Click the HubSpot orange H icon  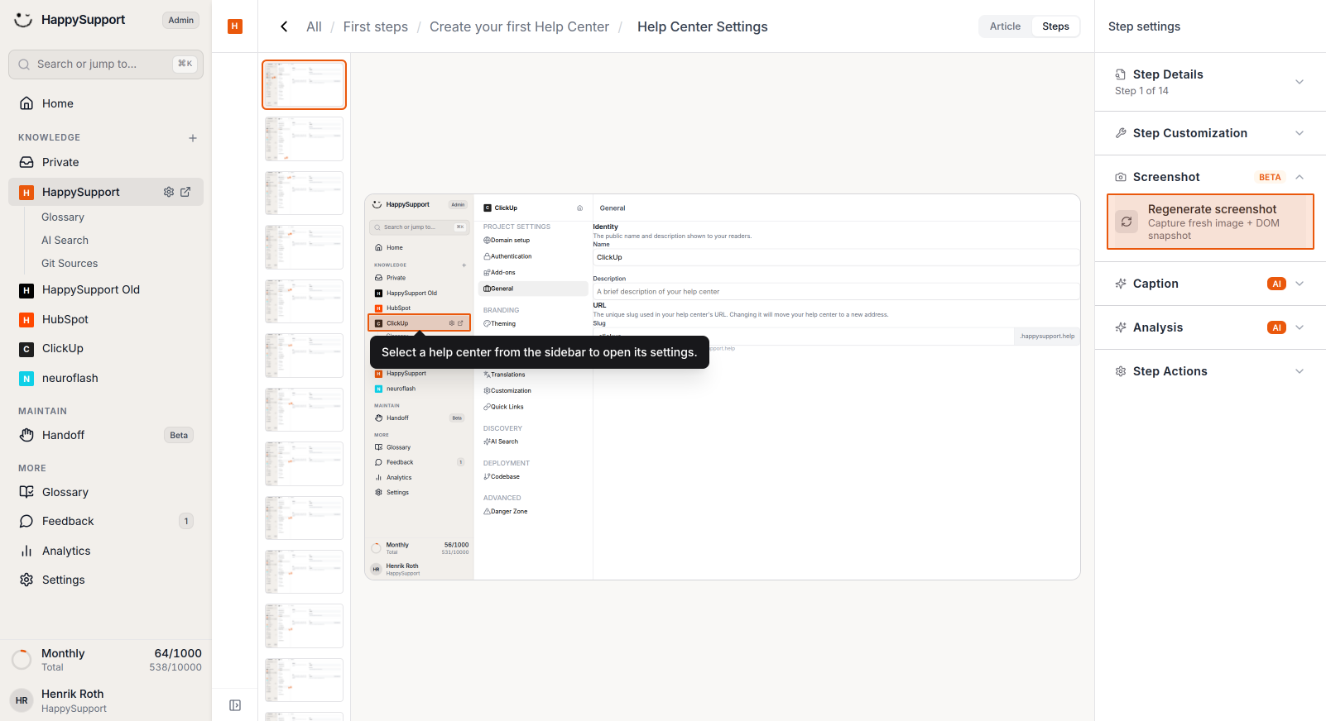[x=26, y=320]
